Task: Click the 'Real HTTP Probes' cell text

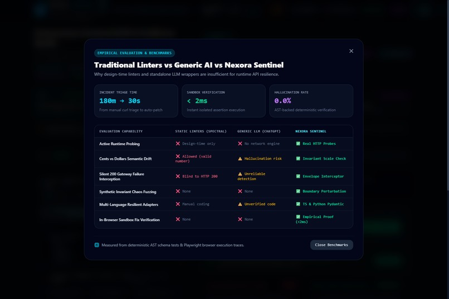Action: tap(319, 144)
